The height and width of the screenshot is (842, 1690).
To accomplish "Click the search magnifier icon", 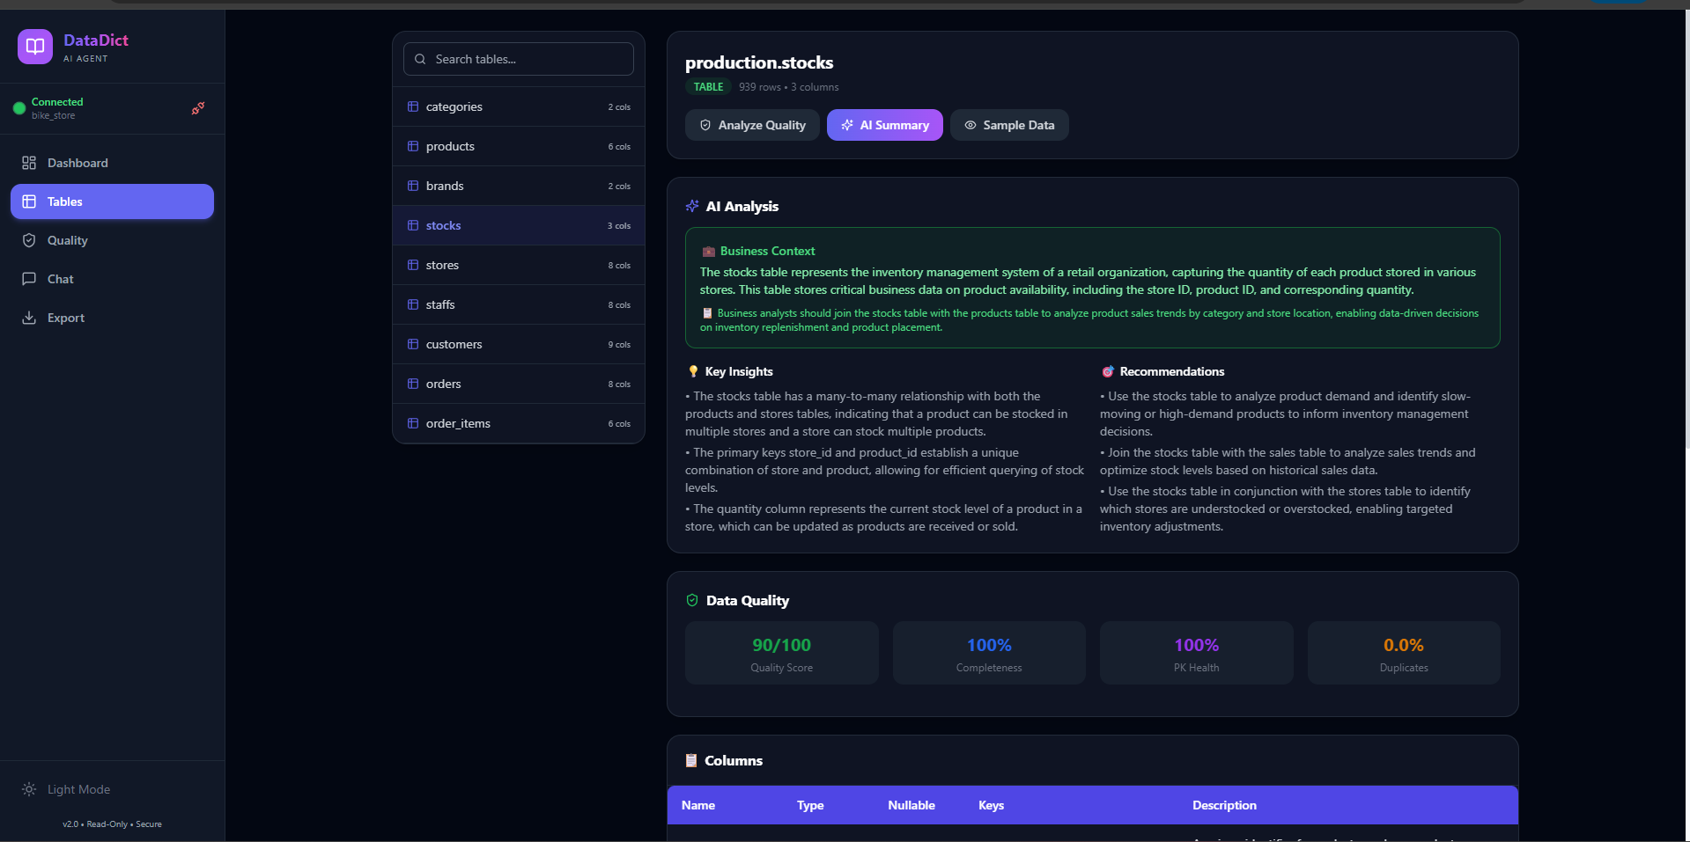I will [x=420, y=59].
